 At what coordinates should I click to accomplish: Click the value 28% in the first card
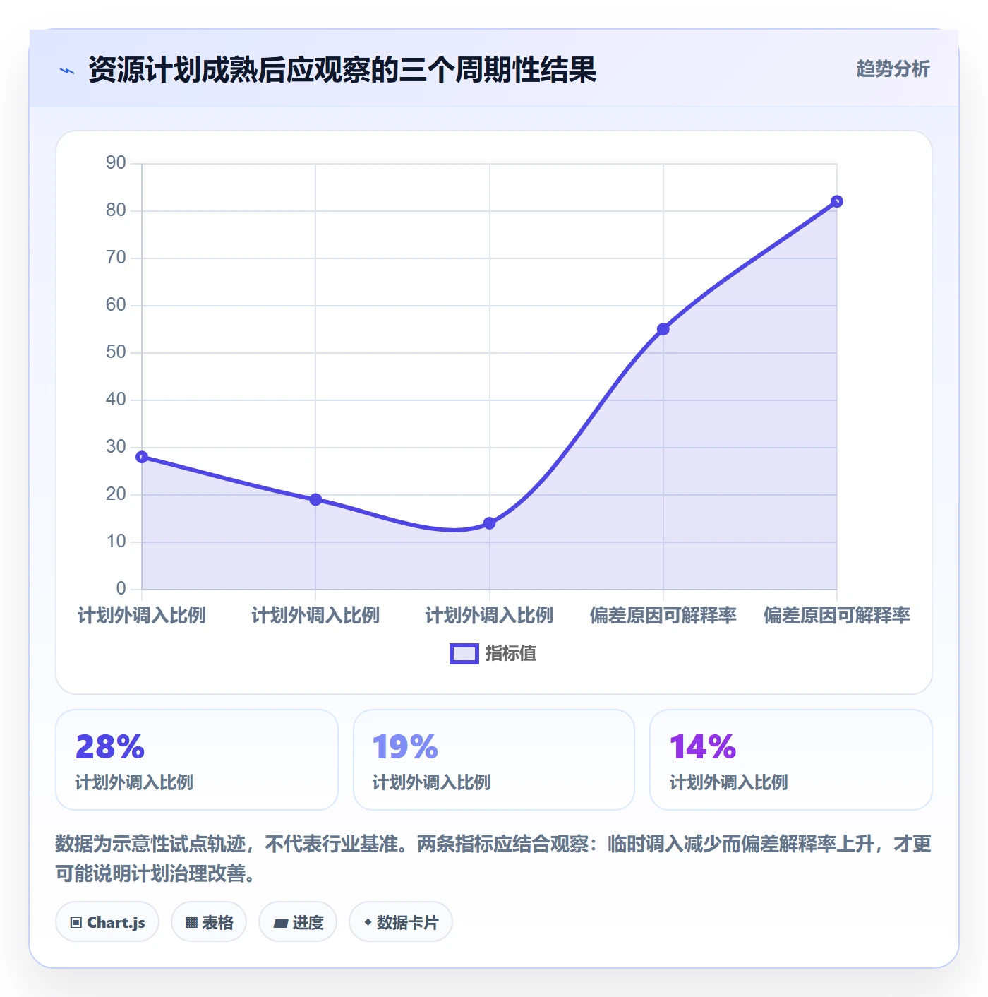110,747
